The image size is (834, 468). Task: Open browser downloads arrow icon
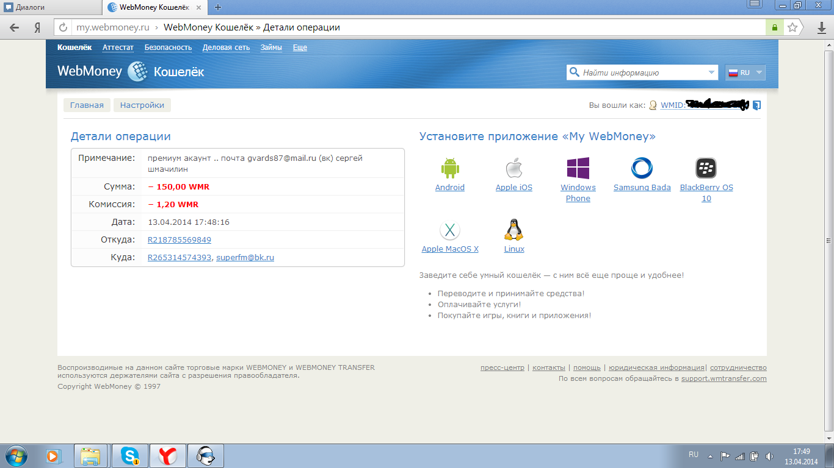pos(822,28)
